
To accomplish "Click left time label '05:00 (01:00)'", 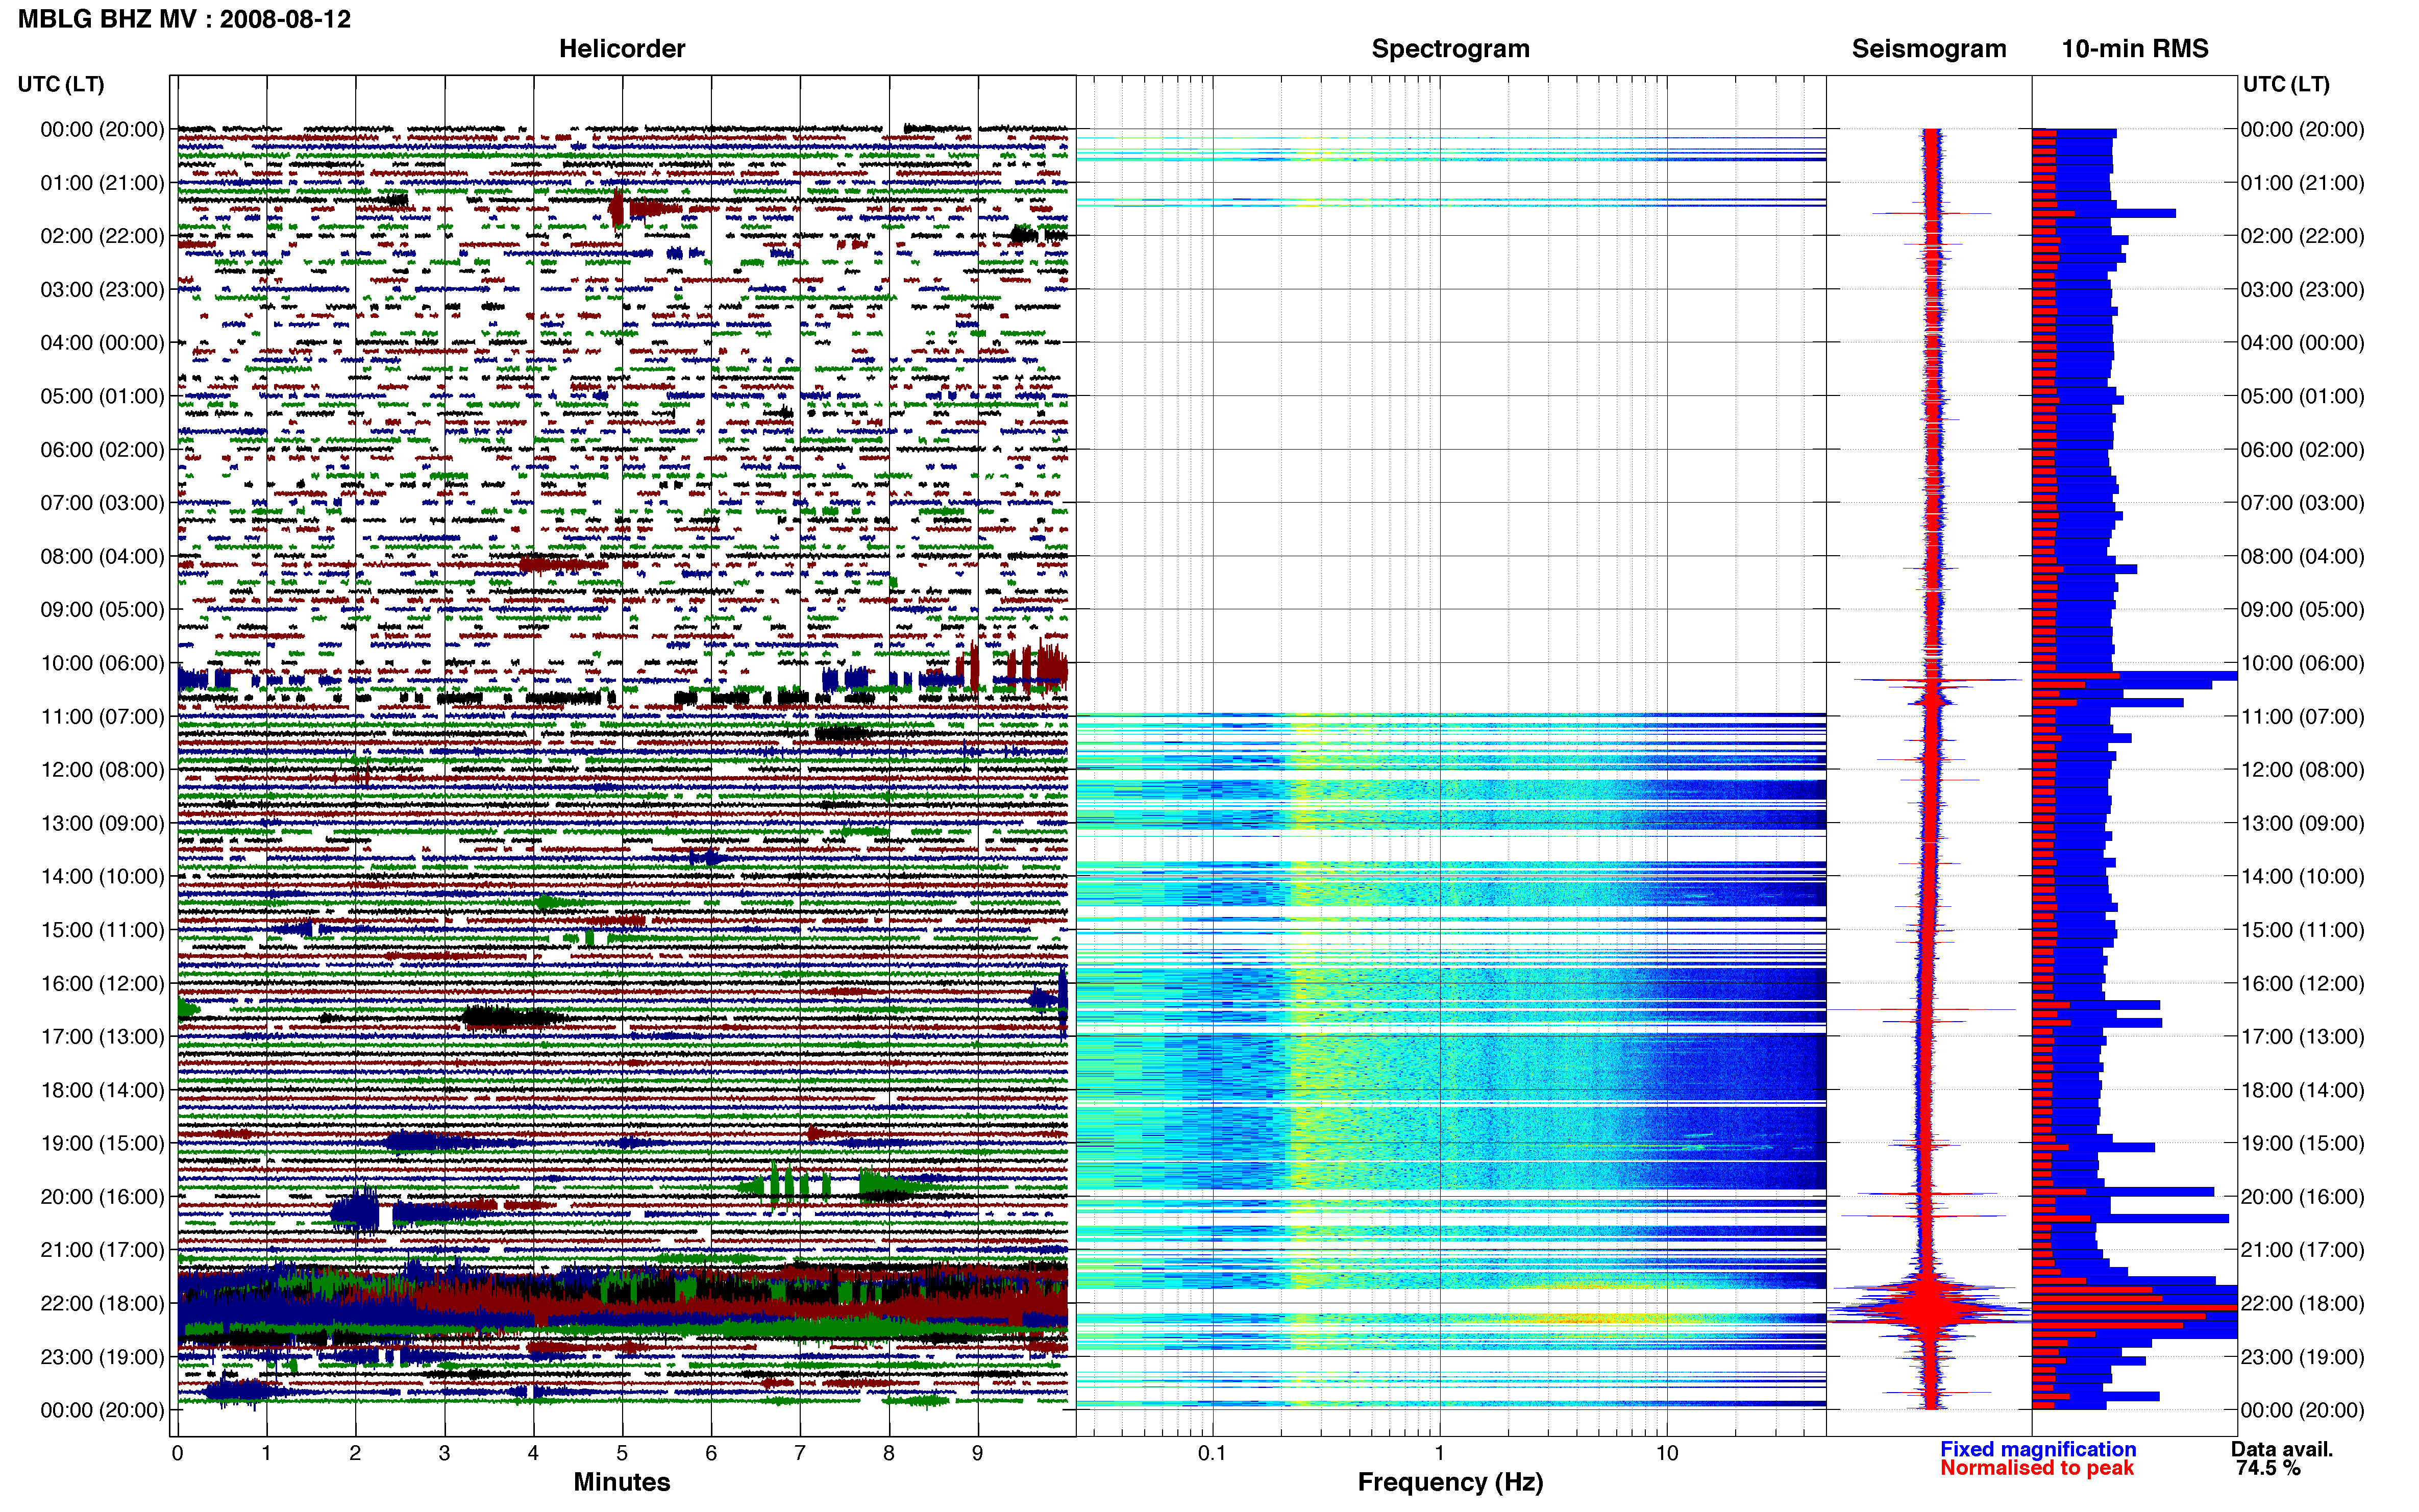I will [102, 396].
